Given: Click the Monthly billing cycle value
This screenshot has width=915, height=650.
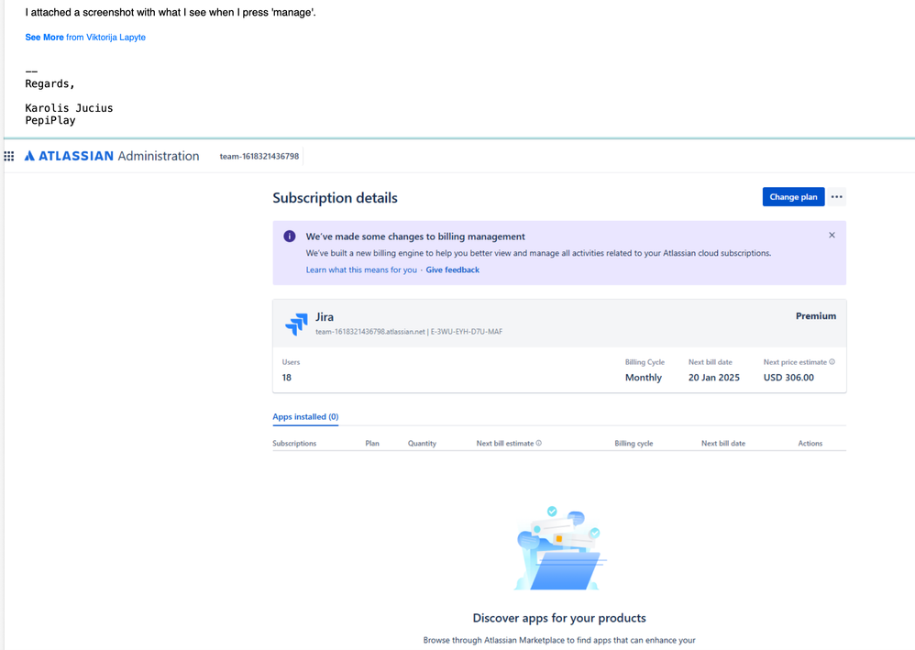Looking at the screenshot, I should [645, 377].
